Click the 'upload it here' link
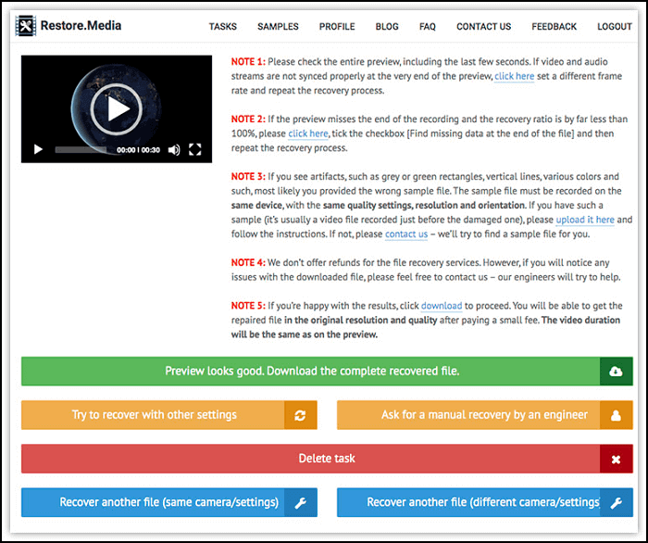 585,220
